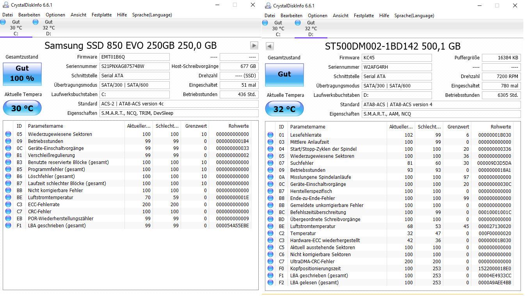Click ID column header in right window
526x296 pixels.
[281, 127]
